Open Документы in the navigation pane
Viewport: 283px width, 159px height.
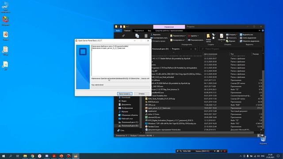pyautogui.click(x=126, y=105)
